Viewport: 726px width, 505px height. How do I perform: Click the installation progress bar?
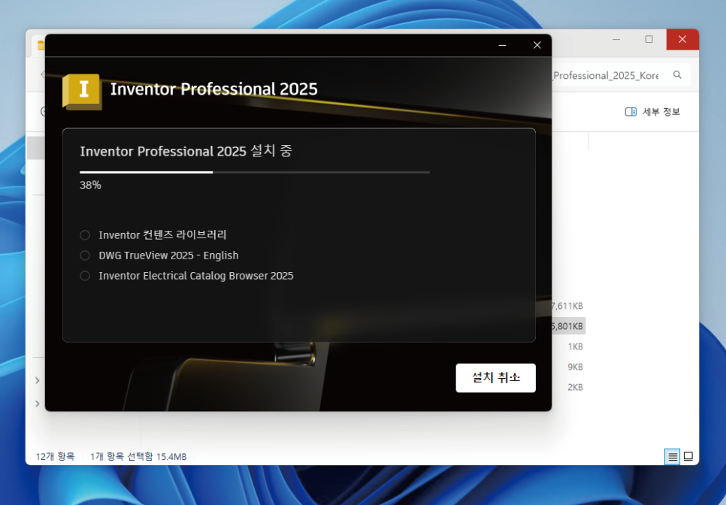[255, 172]
